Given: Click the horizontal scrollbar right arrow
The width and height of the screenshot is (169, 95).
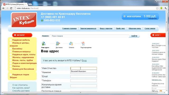Looking at the screenshot, I should click(x=164, y=93).
